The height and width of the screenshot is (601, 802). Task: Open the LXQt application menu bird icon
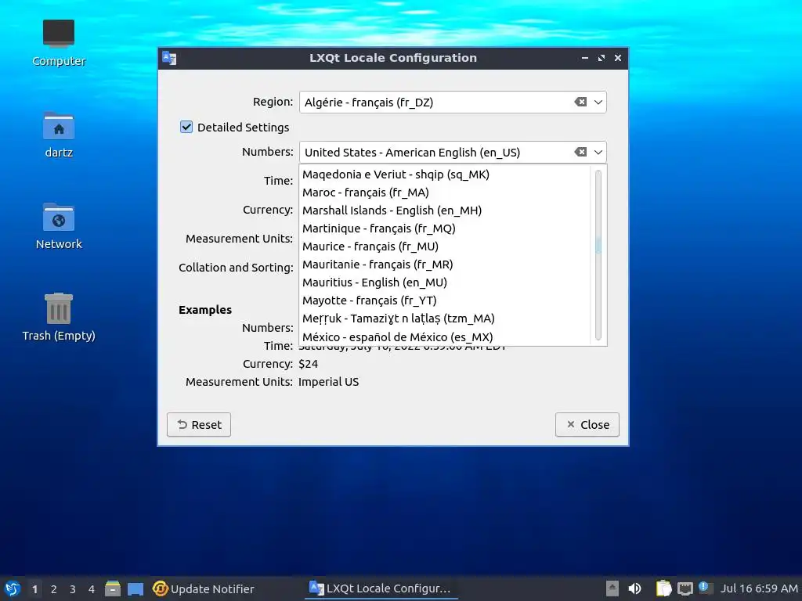(x=13, y=588)
